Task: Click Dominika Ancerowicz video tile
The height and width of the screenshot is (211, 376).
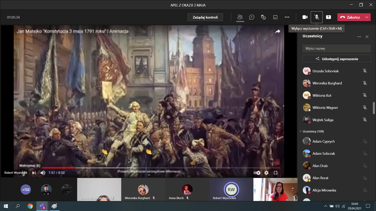Action: click(99, 189)
